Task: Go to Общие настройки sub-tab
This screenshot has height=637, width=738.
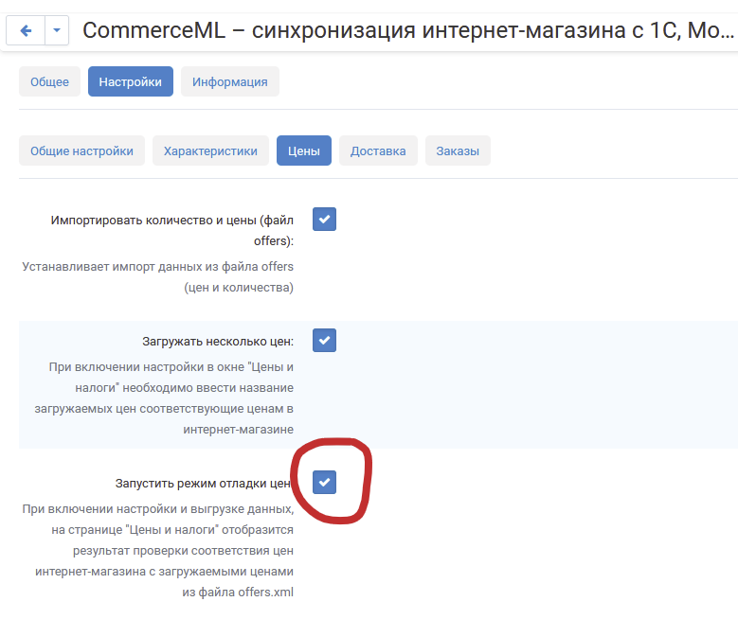Action: 81,150
